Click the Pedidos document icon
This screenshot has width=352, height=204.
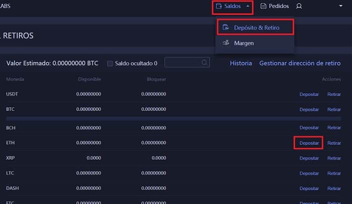point(263,6)
